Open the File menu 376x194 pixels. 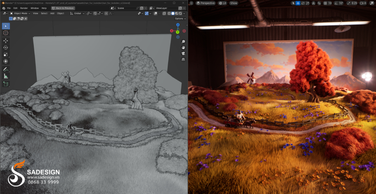coord(9,8)
